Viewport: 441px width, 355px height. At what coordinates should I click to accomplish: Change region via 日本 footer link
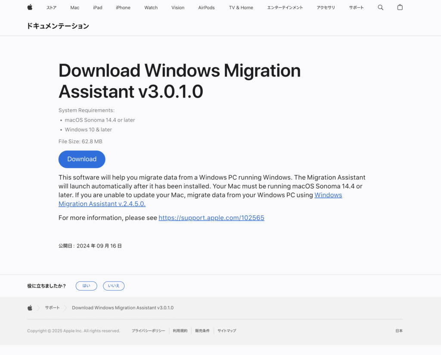click(399, 331)
